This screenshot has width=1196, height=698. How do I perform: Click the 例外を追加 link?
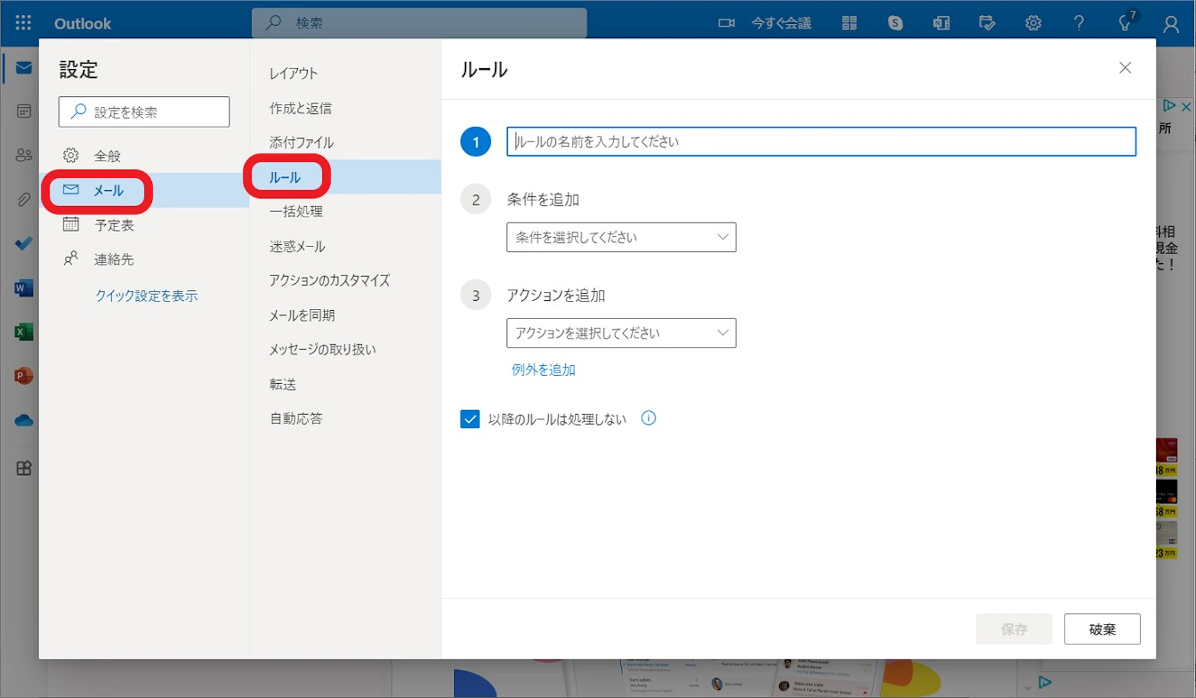543,370
